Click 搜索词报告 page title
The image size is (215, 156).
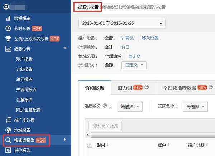[88, 7]
